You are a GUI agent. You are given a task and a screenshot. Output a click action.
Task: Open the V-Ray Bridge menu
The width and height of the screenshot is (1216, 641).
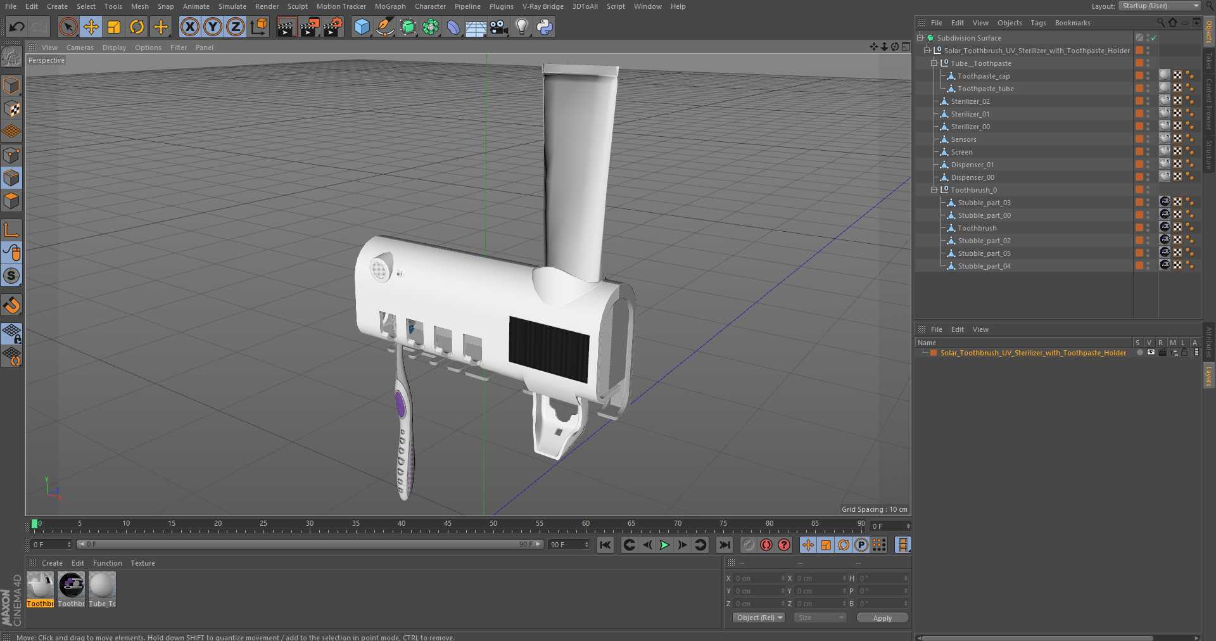pyautogui.click(x=543, y=6)
